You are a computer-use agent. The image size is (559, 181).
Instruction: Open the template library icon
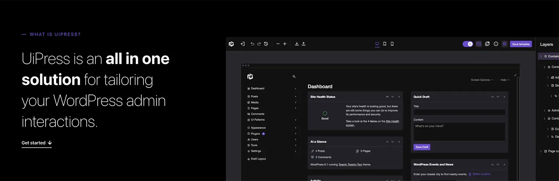(487, 44)
